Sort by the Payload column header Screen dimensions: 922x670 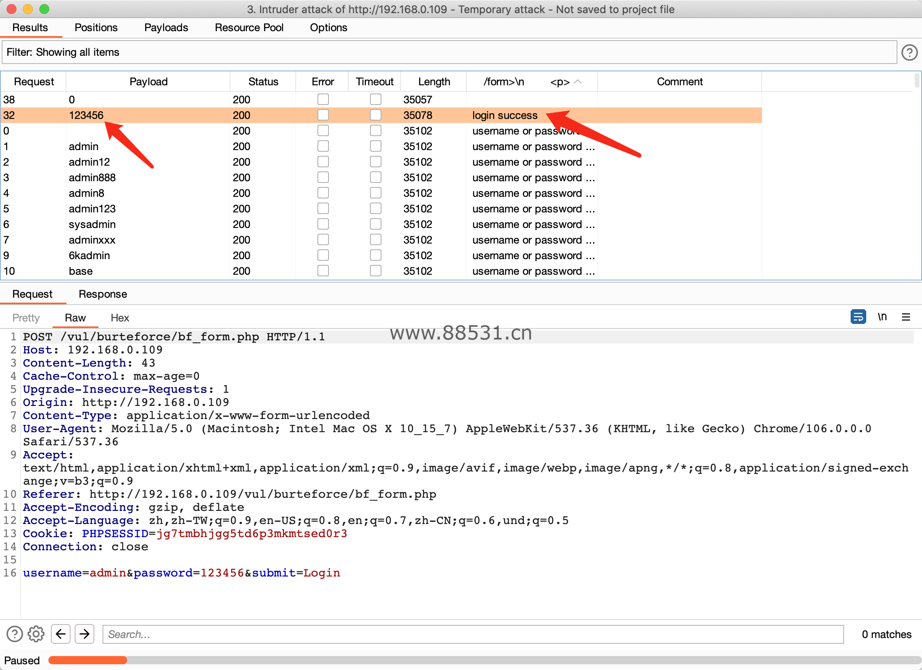click(x=148, y=82)
